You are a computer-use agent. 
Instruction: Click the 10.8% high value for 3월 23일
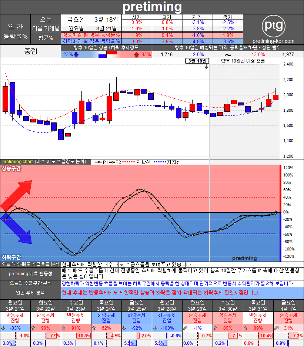pyautogui.click(x=84, y=336)
